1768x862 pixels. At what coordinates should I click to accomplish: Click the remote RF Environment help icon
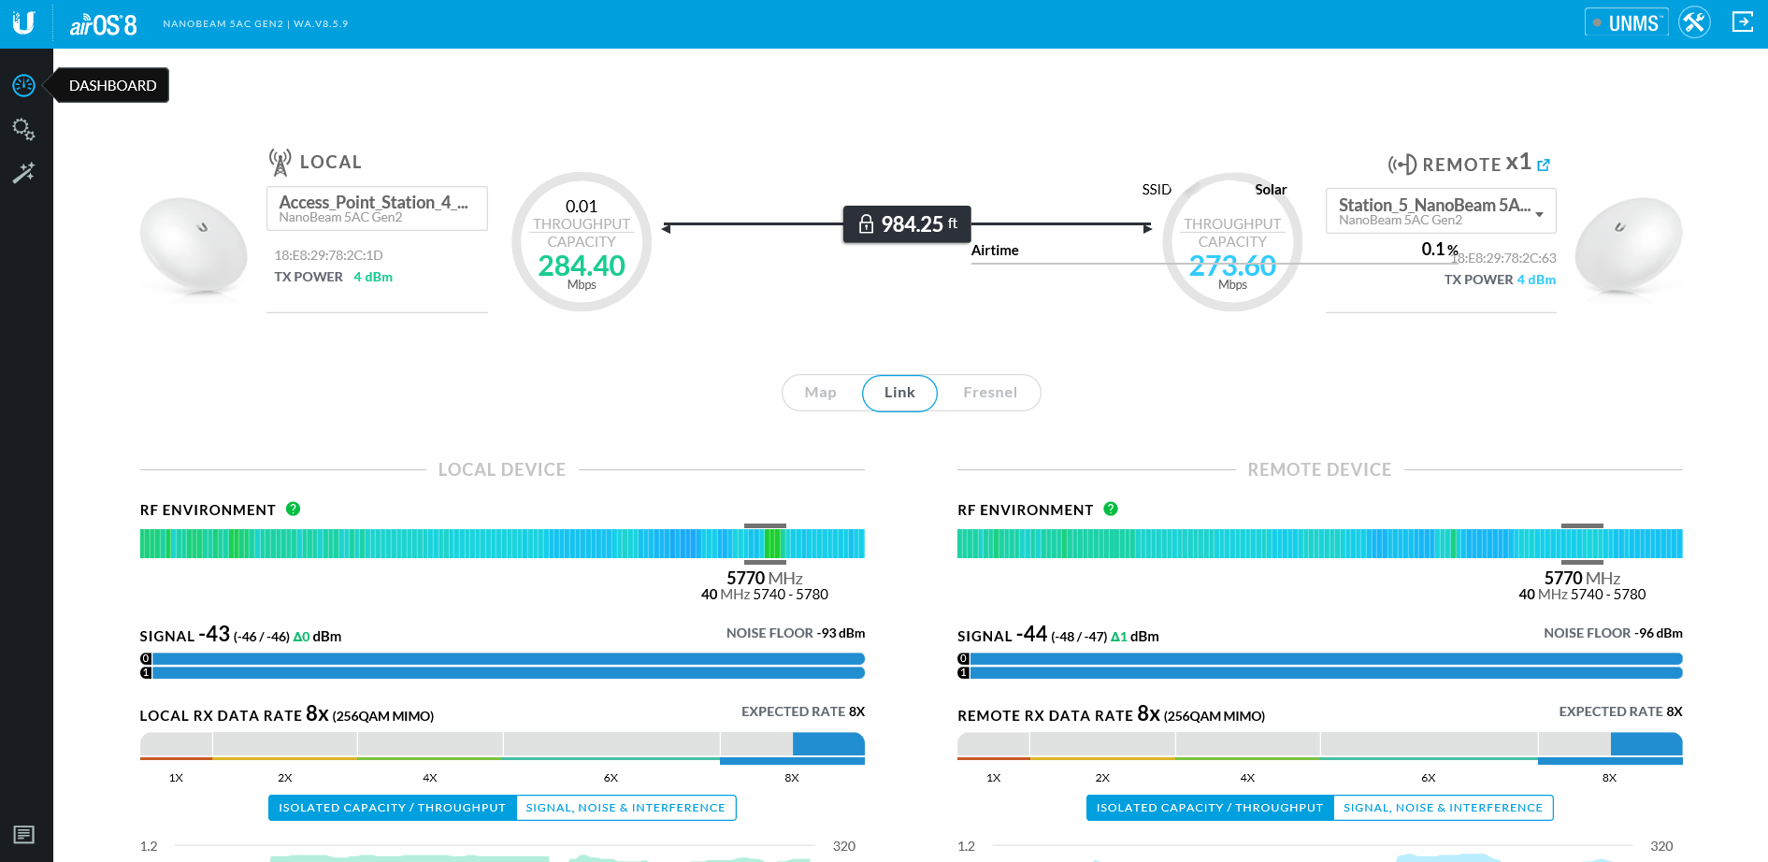(1111, 509)
